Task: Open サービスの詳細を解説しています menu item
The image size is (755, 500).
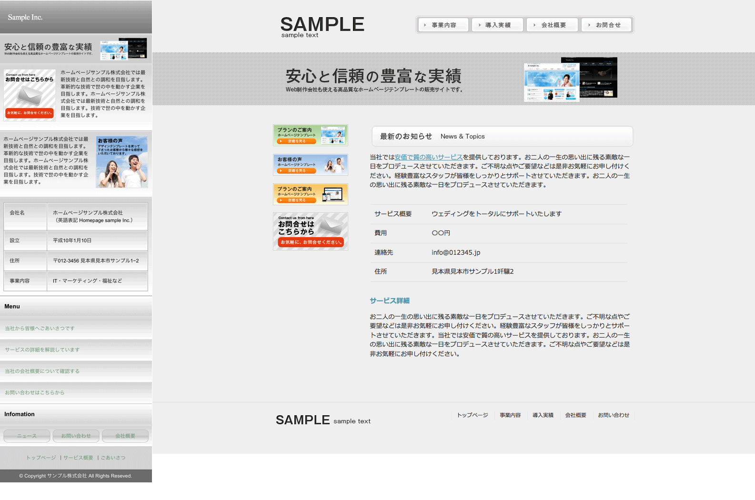Action: (x=42, y=350)
